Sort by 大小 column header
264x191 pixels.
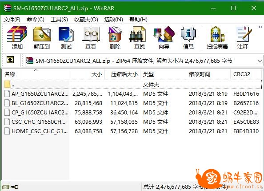[x=87, y=74]
